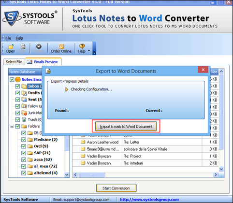233x203 pixels.
Task: Click Export Emails to Word Document button
Action: pyautogui.click(x=126, y=127)
